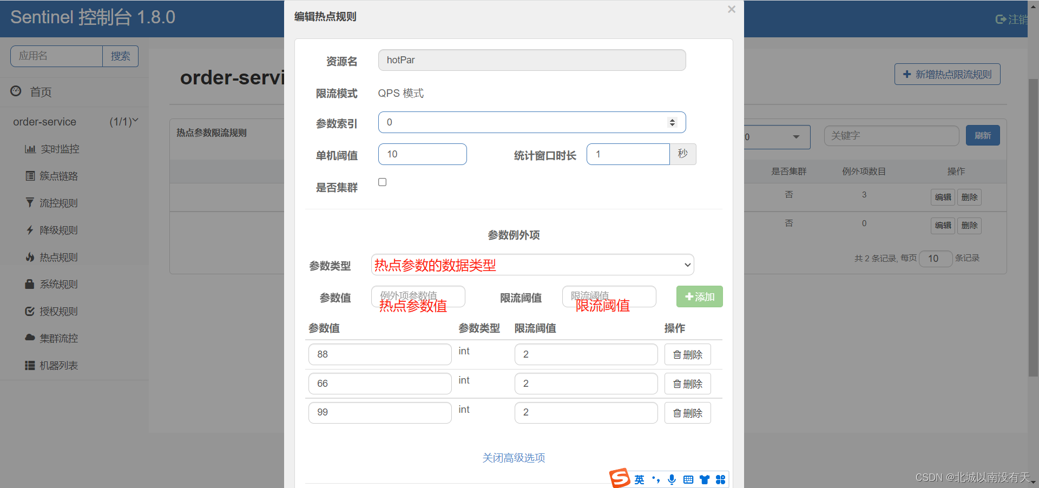Open the Sogou soft keyboard icon
This screenshot has height=488, width=1039.
click(x=688, y=480)
